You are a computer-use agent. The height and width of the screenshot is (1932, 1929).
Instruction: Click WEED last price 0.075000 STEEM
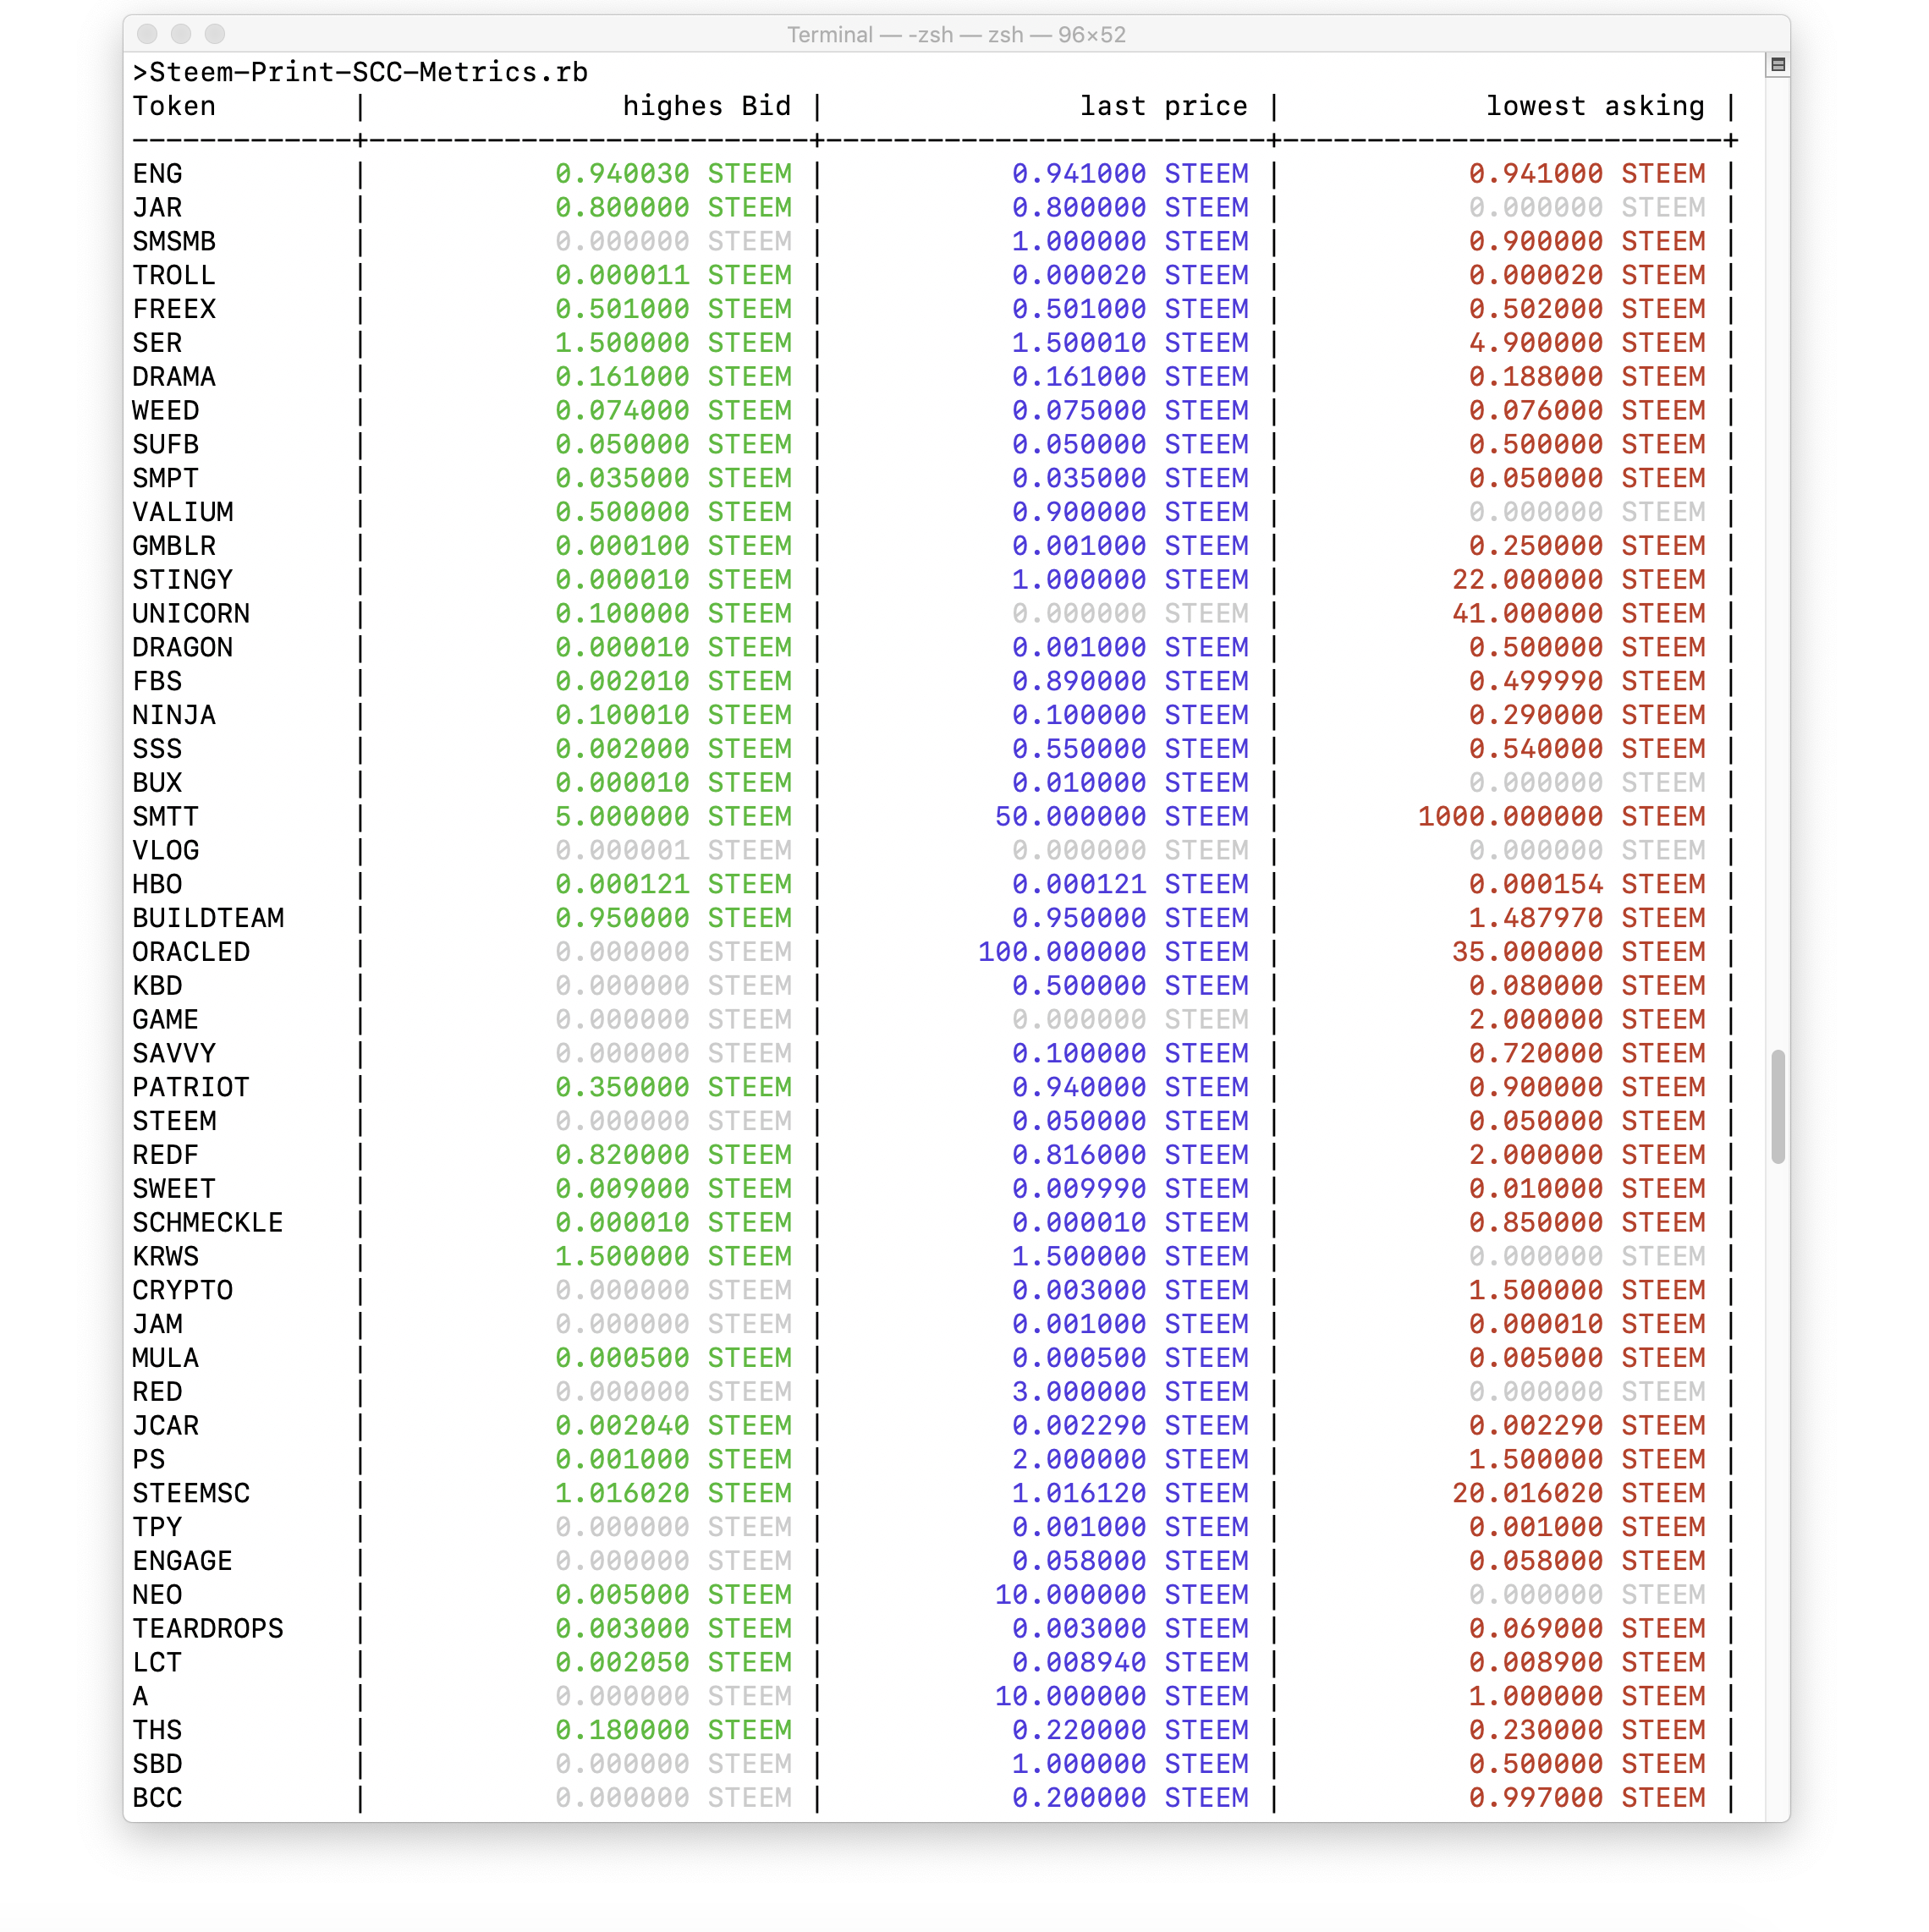pos(1130,411)
